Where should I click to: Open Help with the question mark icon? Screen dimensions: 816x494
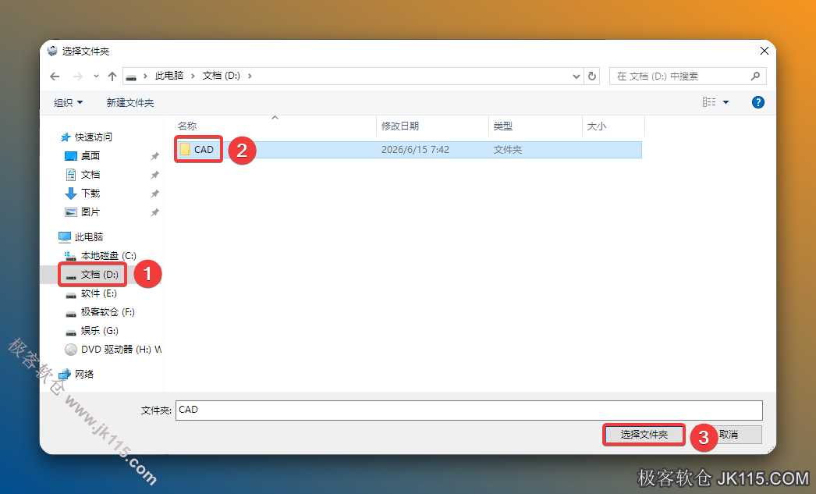(758, 102)
